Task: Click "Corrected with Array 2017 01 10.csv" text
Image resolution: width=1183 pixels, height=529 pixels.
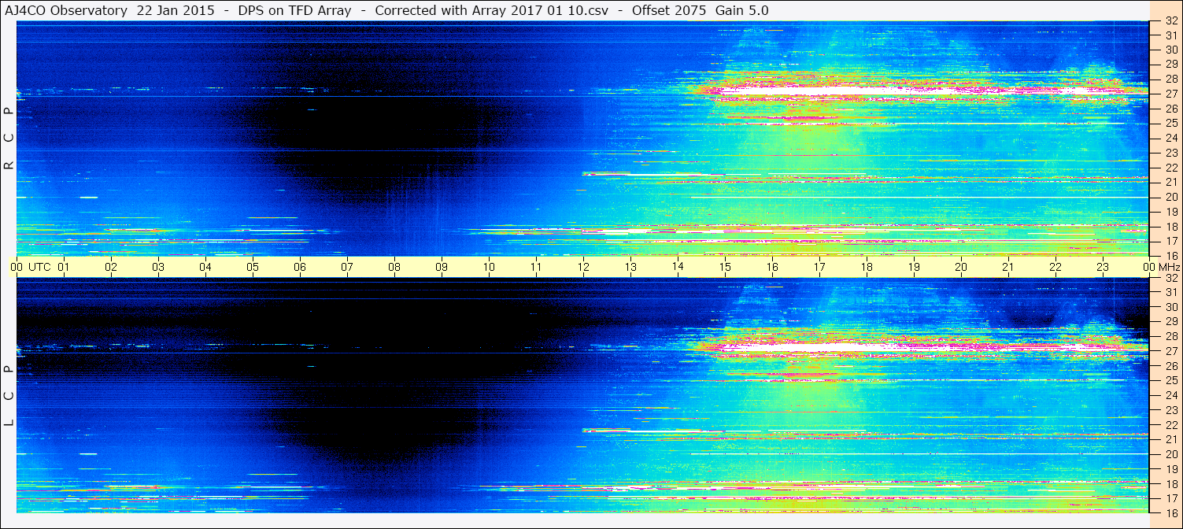Action: click(491, 10)
